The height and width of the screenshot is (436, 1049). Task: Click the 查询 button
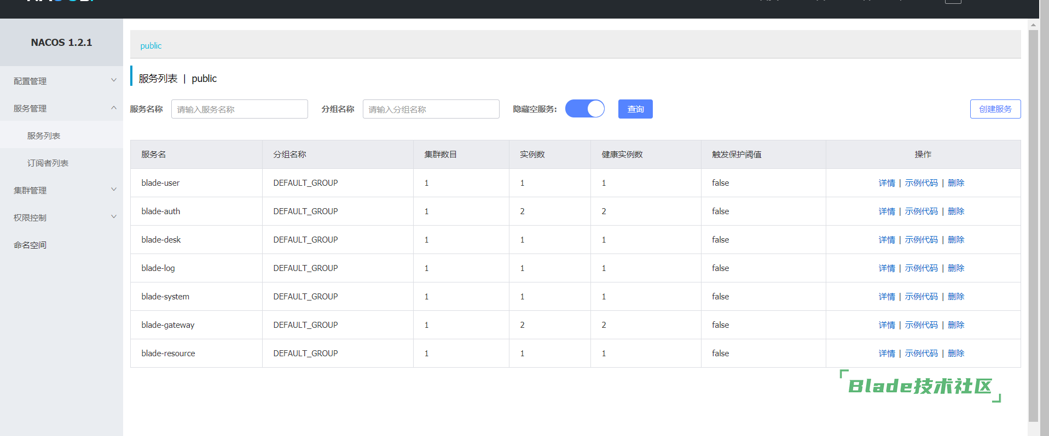click(x=635, y=109)
